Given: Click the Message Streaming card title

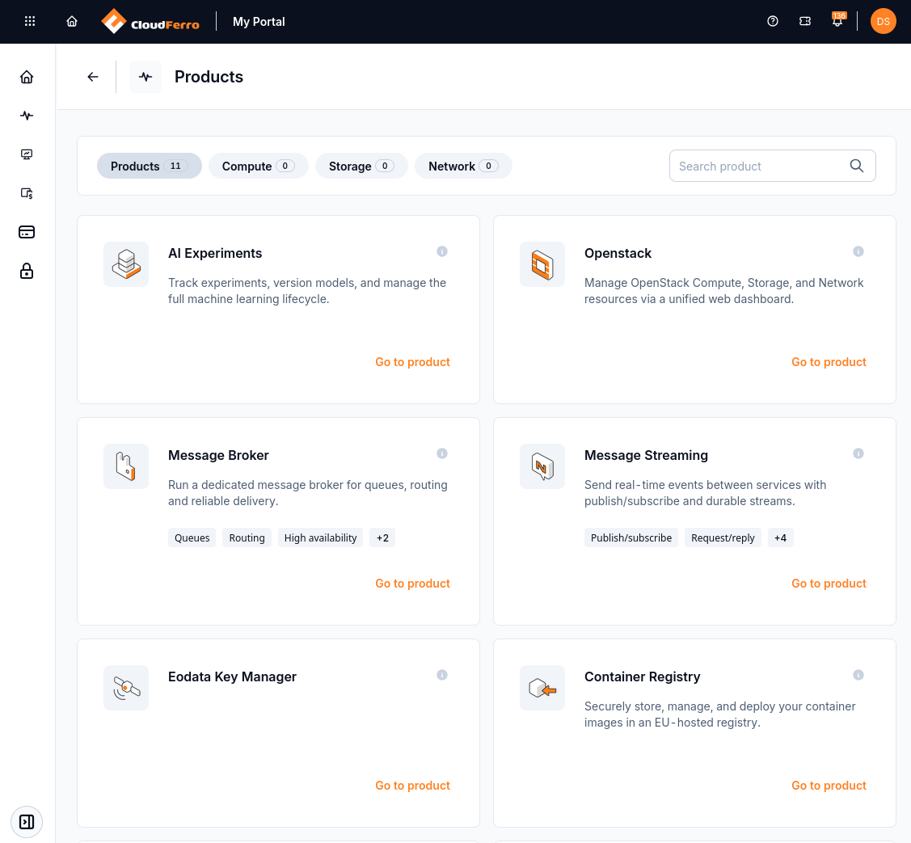Looking at the screenshot, I should 646,456.
